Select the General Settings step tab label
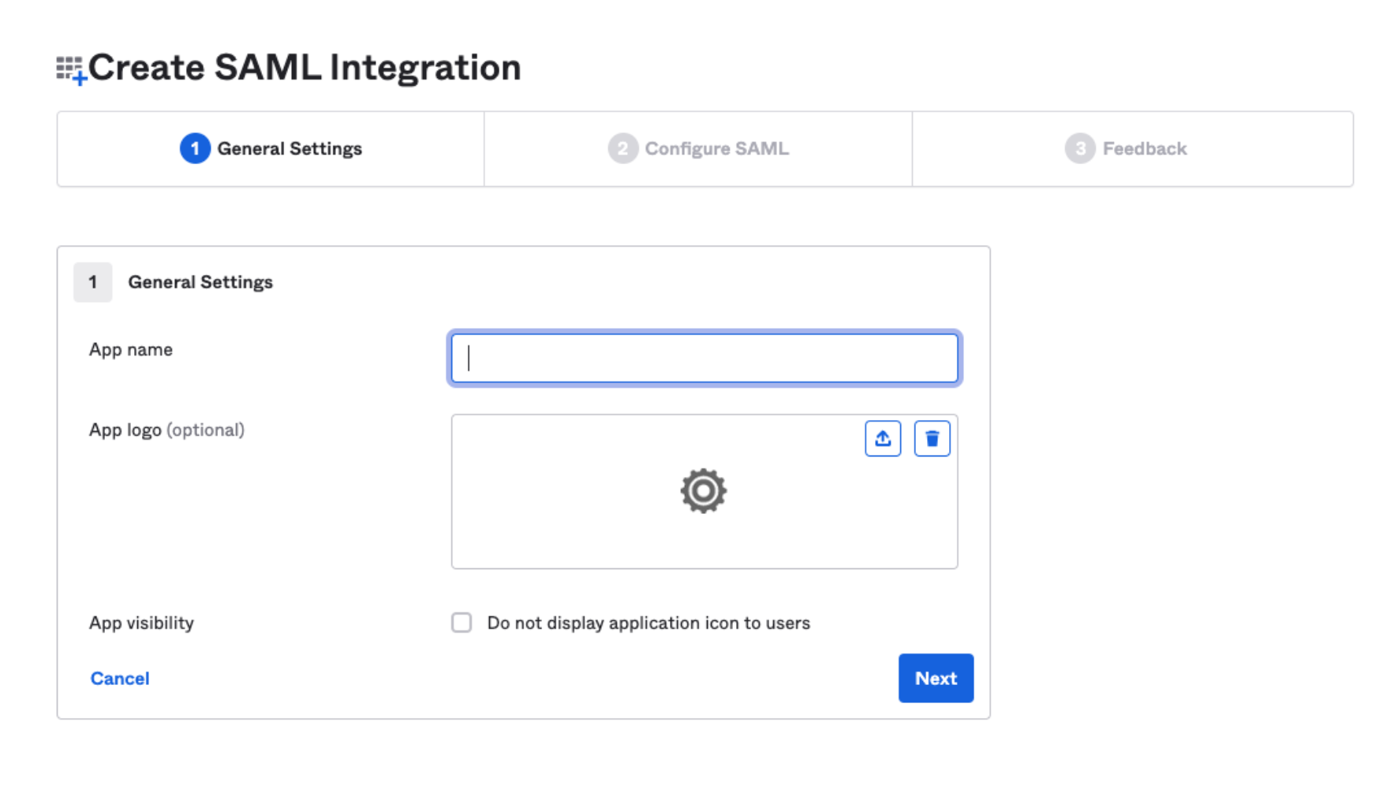The height and width of the screenshot is (793, 1398). tap(290, 148)
